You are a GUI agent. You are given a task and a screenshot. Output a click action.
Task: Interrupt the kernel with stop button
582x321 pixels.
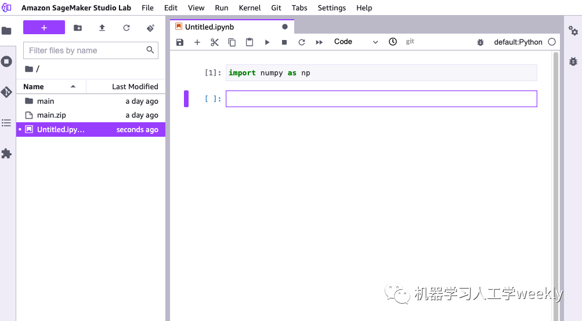tap(284, 42)
